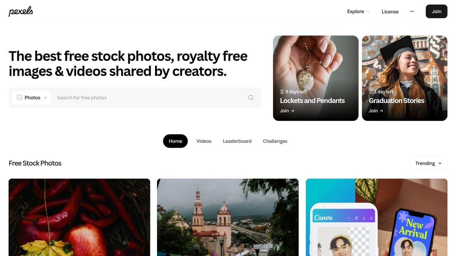Click the hourglass icon on Lockets card

(x=282, y=92)
